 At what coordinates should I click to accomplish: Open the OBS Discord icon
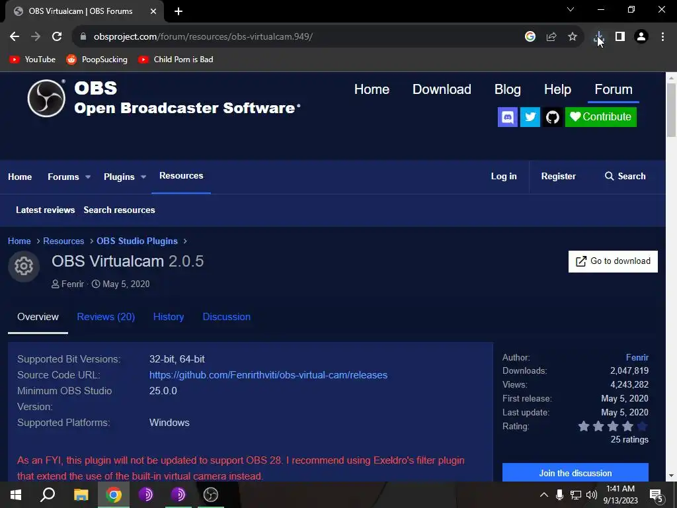(x=508, y=116)
